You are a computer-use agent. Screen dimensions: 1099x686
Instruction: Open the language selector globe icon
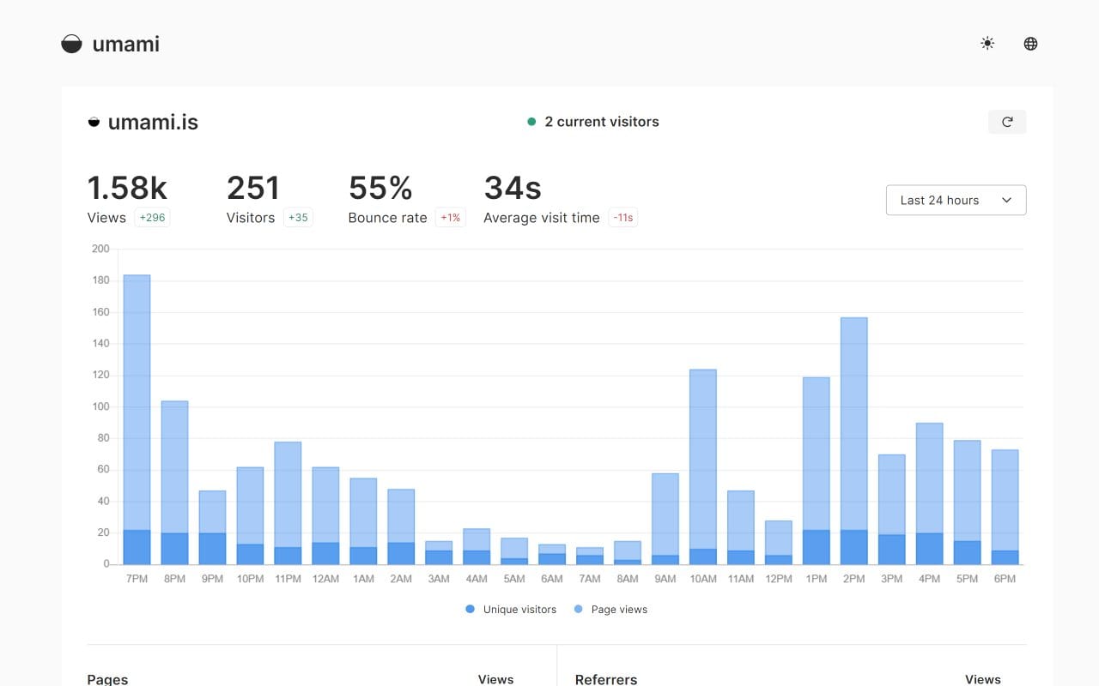1029,43
